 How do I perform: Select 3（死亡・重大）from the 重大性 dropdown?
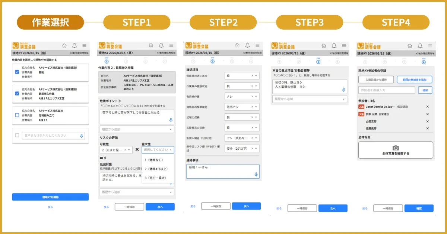click(x=155, y=178)
